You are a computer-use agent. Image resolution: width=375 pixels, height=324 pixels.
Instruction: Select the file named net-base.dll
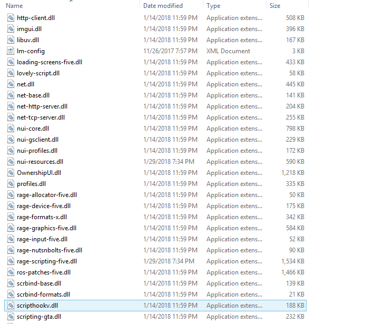click(x=33, y=95)
